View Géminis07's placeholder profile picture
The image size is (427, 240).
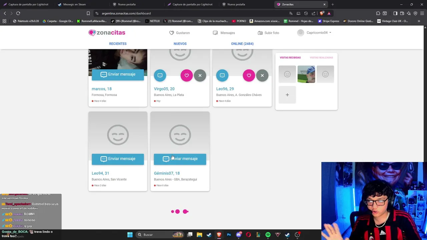tap(180, 135)
